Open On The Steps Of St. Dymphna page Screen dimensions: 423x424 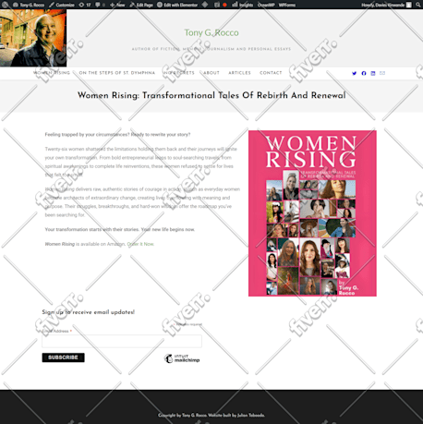(x=117, y=73)
